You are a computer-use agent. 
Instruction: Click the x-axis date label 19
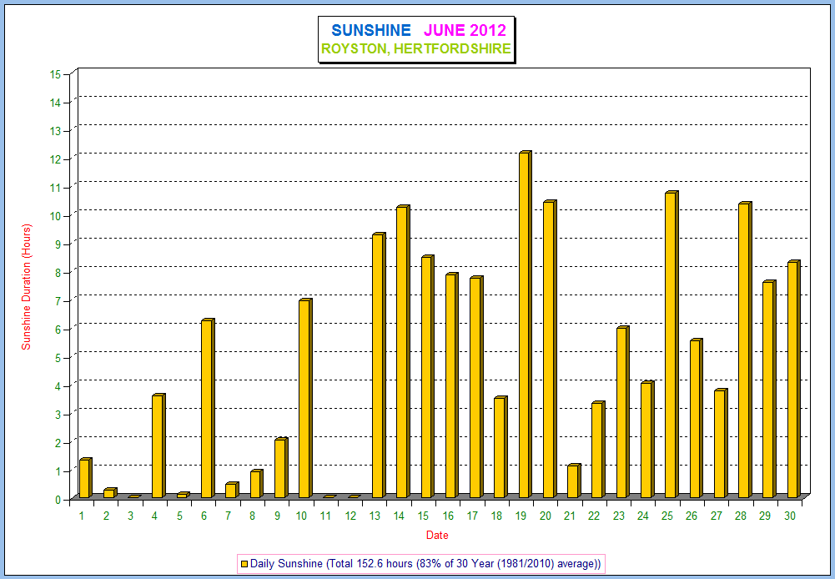click(521, 516)
